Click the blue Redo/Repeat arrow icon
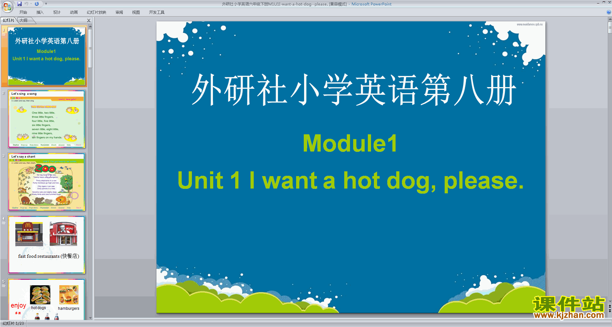The width and height of the screenshot is (612, 327). [37, 4]
